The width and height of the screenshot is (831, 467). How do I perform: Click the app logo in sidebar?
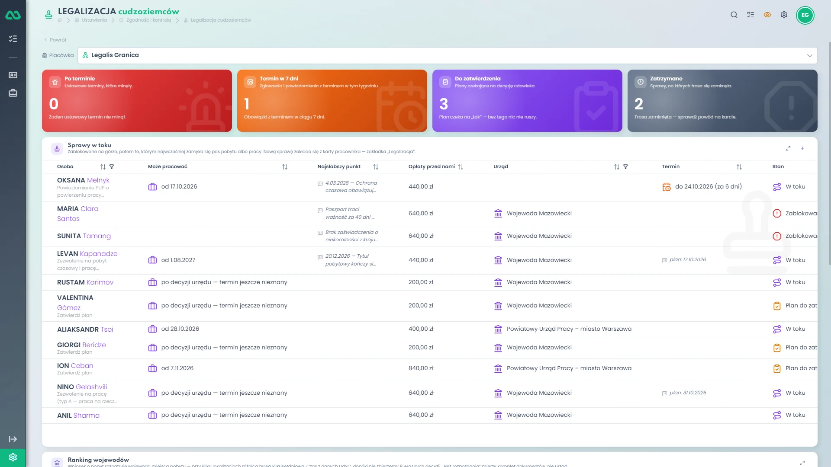[x=13, y=15]
